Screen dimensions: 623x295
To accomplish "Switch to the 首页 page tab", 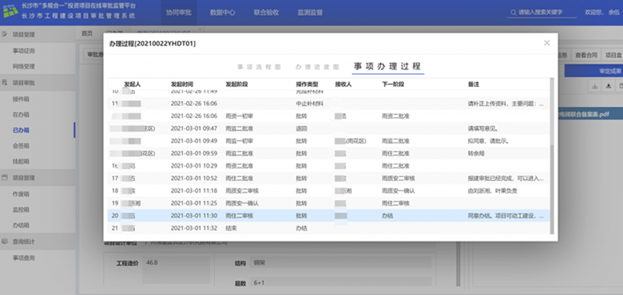I will 87,33.
